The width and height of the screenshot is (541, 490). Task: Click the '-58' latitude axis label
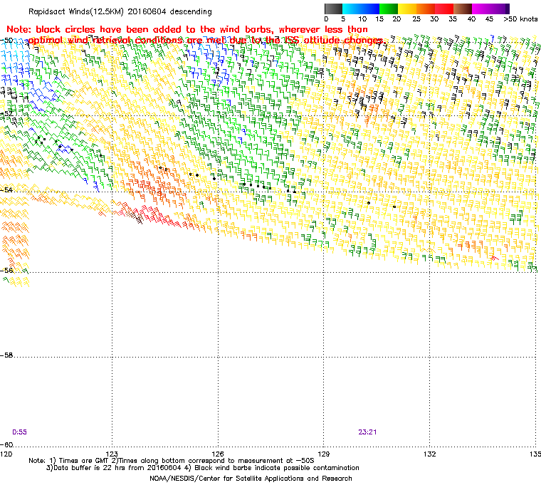(6, 355)
